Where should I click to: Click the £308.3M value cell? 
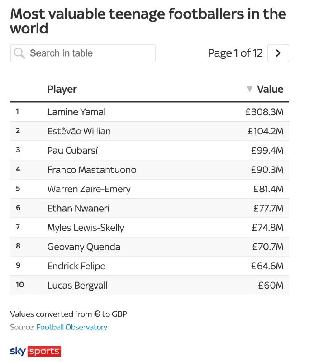(x=264, y=112)
